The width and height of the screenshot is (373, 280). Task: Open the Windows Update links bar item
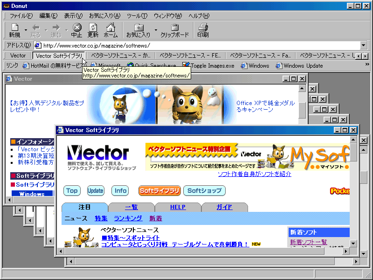[x=299, y=65]
